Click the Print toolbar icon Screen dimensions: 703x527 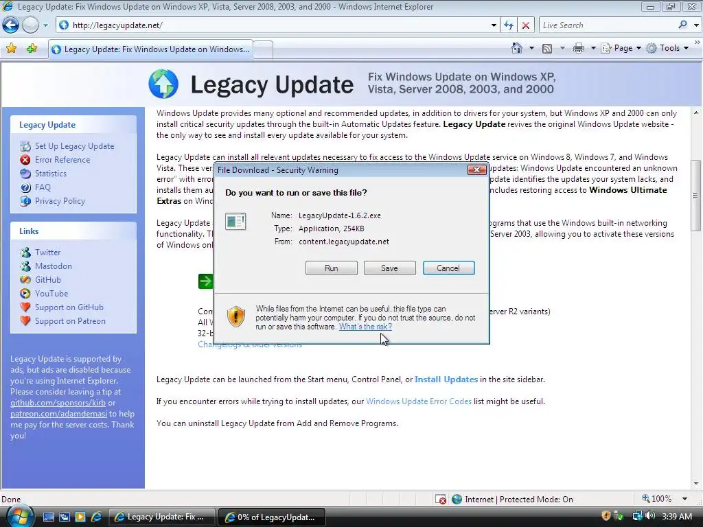click(579, 48)
